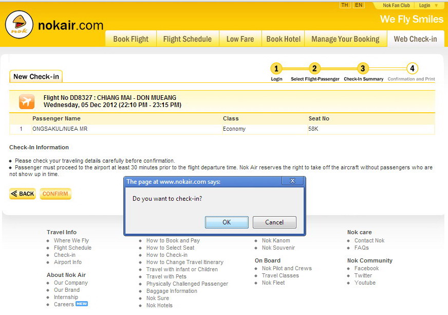Image resolution: width=448 pixels, height=315 pixels.
Task: Click the CONFIRM button
Action: (x=55, y=194)
